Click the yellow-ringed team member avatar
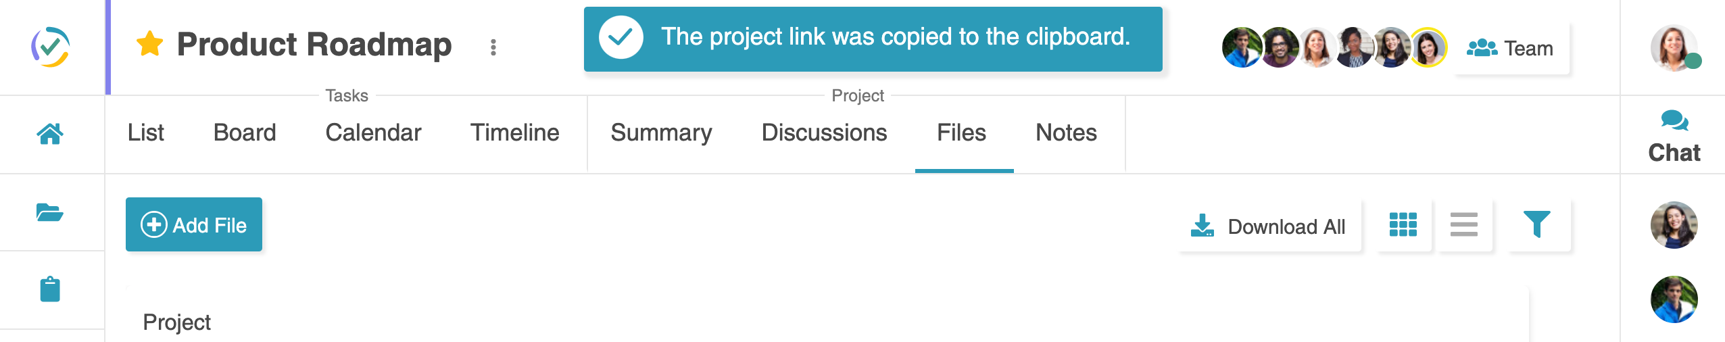The height and width of the screenshot is (342, 1725). (1428, 47)
